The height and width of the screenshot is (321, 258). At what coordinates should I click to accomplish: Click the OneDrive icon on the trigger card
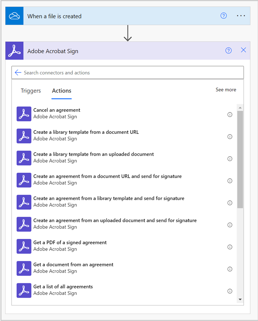[14, 16]
